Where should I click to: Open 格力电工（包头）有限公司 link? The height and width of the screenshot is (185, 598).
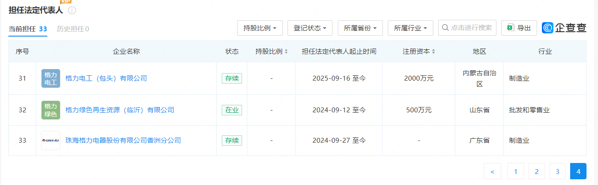click(106, 78)
